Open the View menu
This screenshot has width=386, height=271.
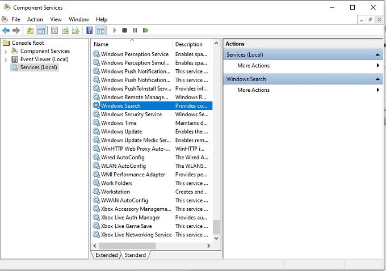56,19
